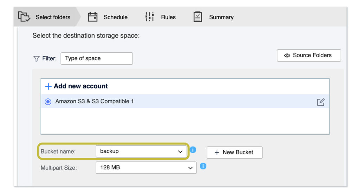Open the Type of space filter

click(97, 59)
